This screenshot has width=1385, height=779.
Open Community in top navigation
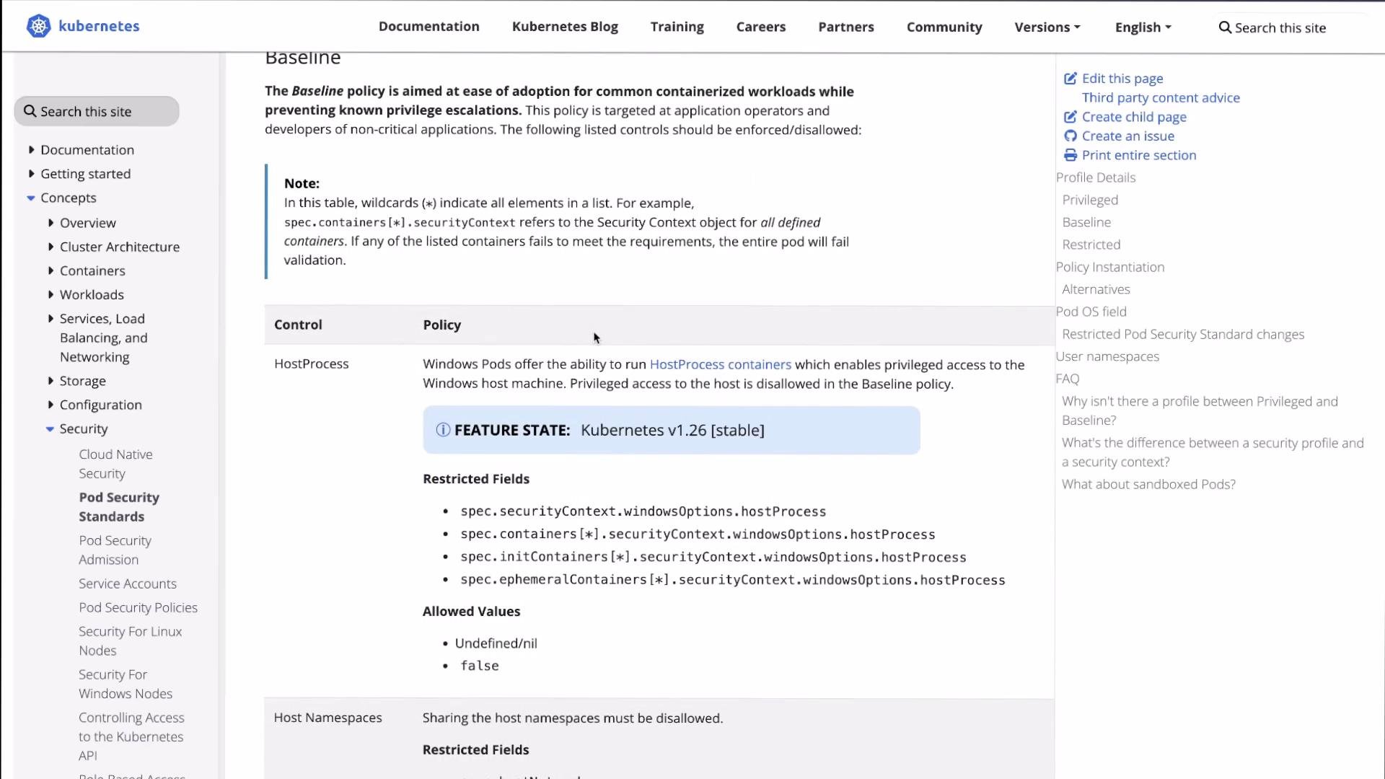[x=944, y=27]
